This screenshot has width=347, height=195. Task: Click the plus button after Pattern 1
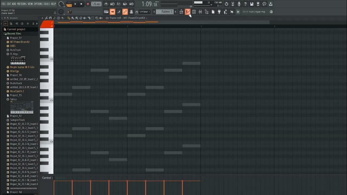[175, 12]
